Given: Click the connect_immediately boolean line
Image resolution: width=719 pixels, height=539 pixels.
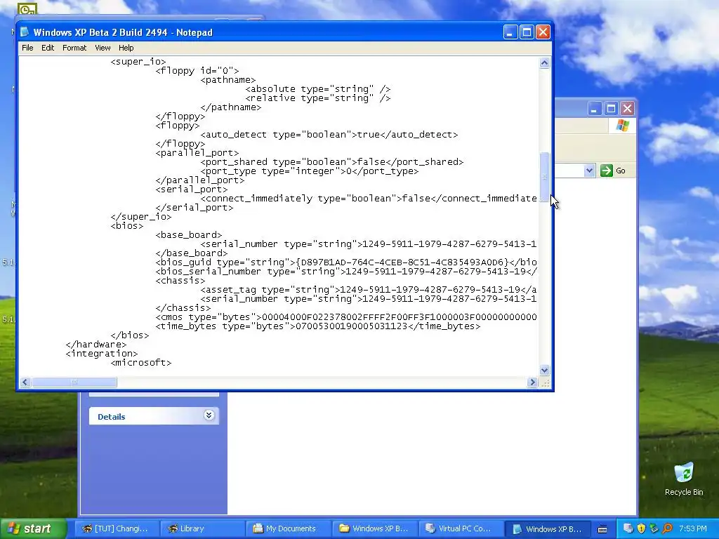Looking at the screenshot, I should click(x=368, y=199).
